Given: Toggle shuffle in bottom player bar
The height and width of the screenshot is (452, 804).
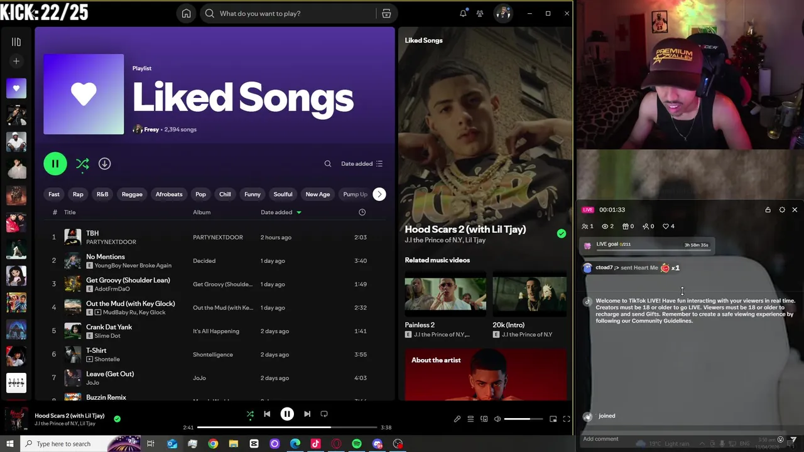Looking at the screenshot, I should (250, 414).
